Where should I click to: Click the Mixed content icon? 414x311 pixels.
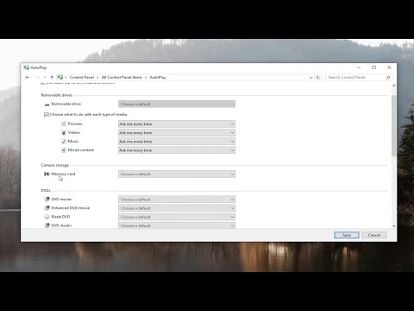pyautogui.click(x=64, y=150)
